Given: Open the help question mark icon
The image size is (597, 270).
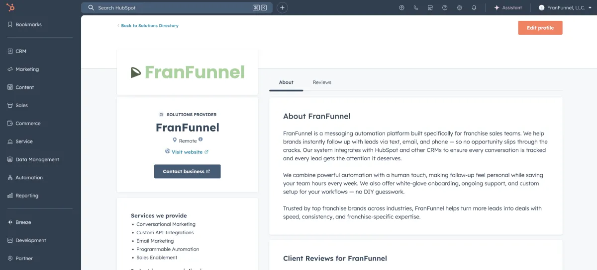Looking at the screenshot, I should pos(445,7).
